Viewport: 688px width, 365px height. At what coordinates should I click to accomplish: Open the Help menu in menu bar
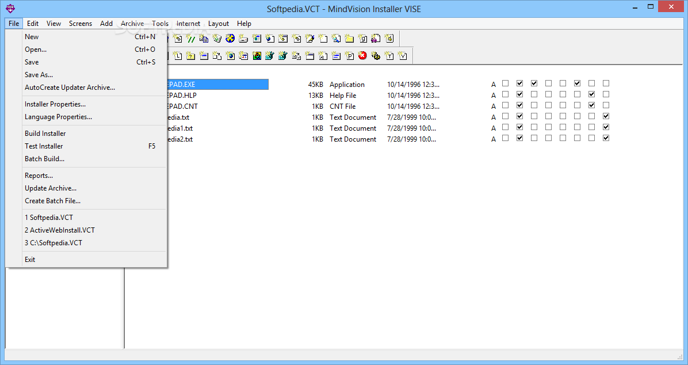click(x=244, y=24)
